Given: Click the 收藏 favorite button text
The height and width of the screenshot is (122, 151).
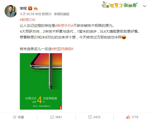Looking at the screenshot, I should click(21, 117).
